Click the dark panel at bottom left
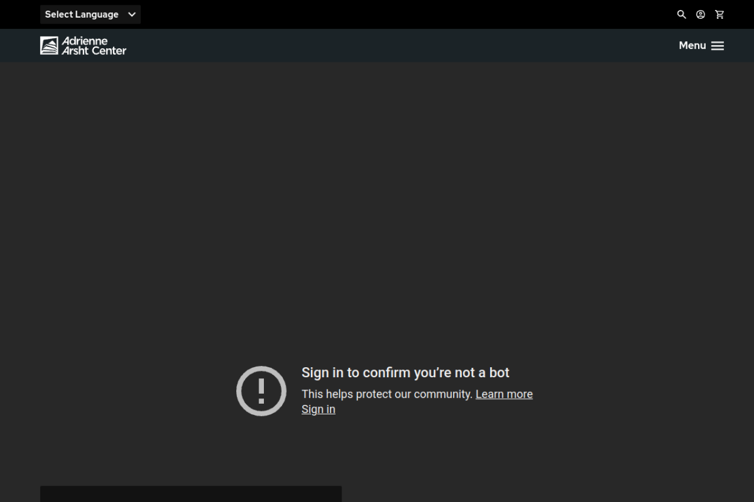Screen dimensions: 754x502 (x=190, y=494)
